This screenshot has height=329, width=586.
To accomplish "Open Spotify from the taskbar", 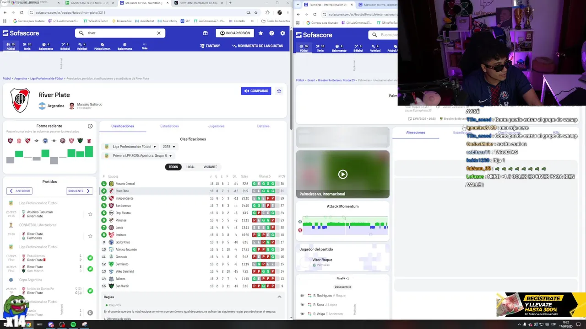I will coord(73,324).
